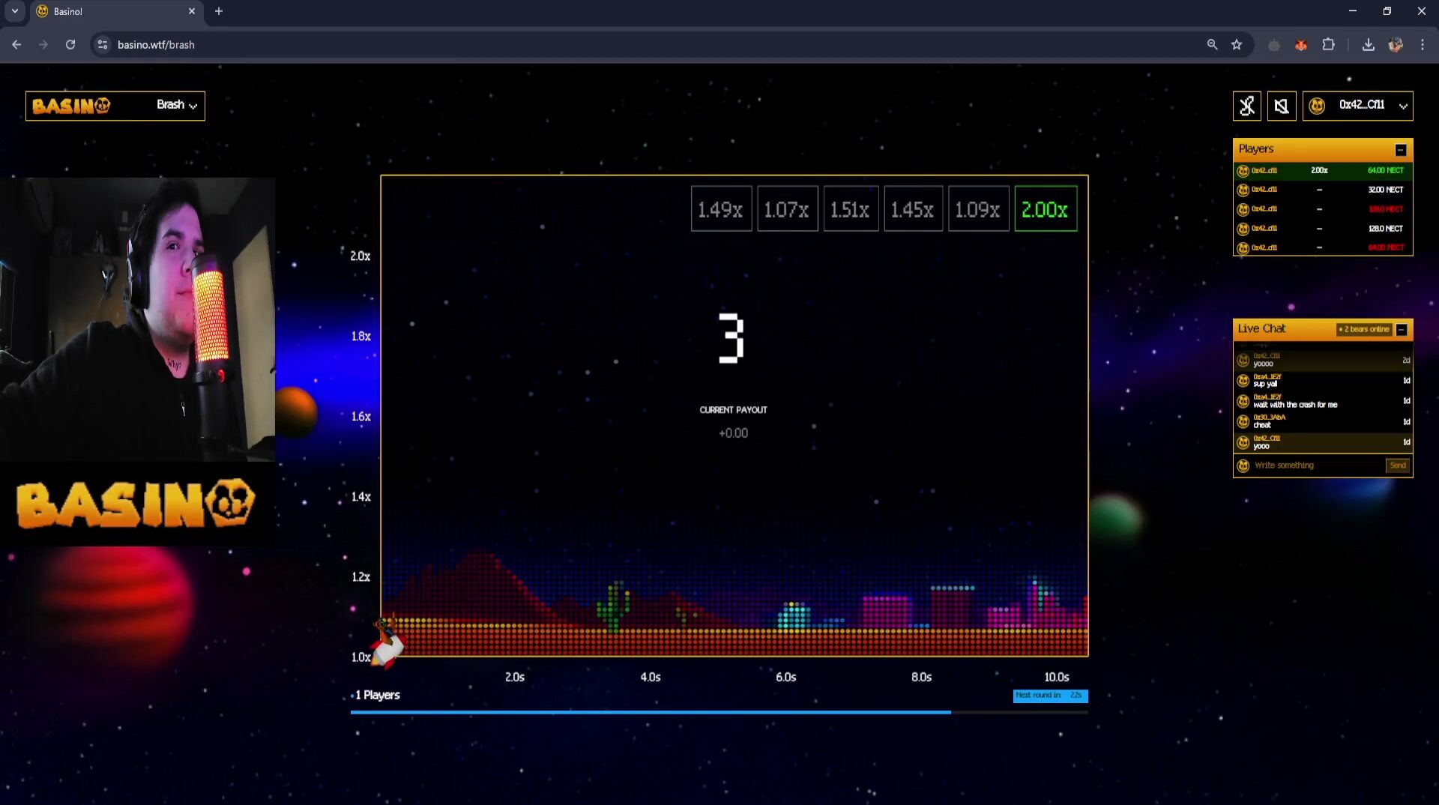
Task: Open site information icon in address bar
Action: coord(103,45)
